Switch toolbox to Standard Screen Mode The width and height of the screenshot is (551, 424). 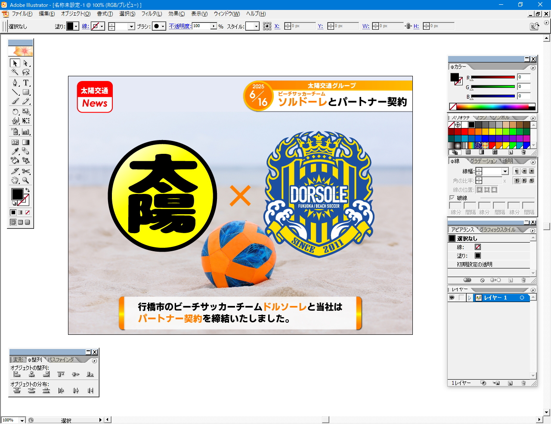13,222
